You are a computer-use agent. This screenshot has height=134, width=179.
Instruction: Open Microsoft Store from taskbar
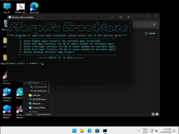click(97, 131)
